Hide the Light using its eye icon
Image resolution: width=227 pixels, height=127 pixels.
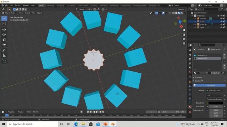(x=221, y=28)
